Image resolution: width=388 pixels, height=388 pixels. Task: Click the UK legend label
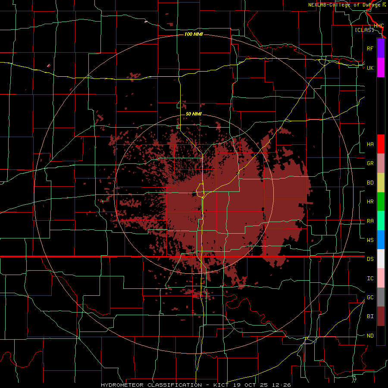(x=370, y=68)
